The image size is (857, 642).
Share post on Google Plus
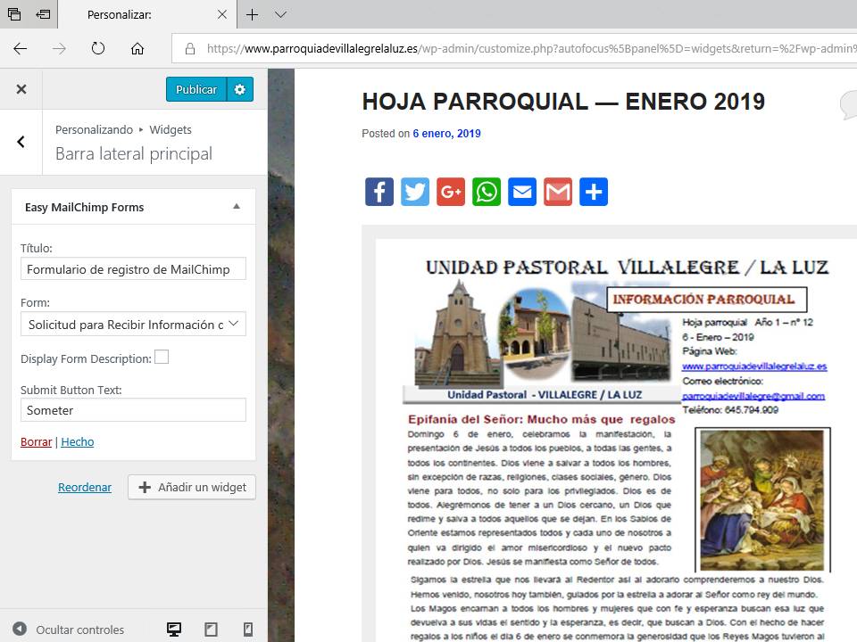[450, 192]
